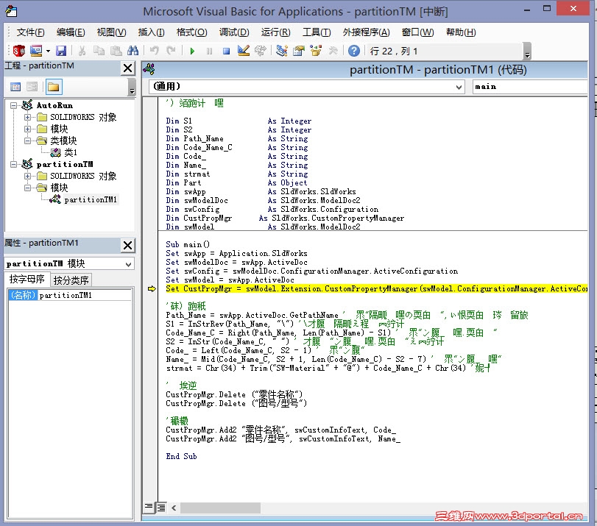Switch to the 按分类序 tab
The height and width of the screenshot is (526, 597).
(x=71, y=280)
